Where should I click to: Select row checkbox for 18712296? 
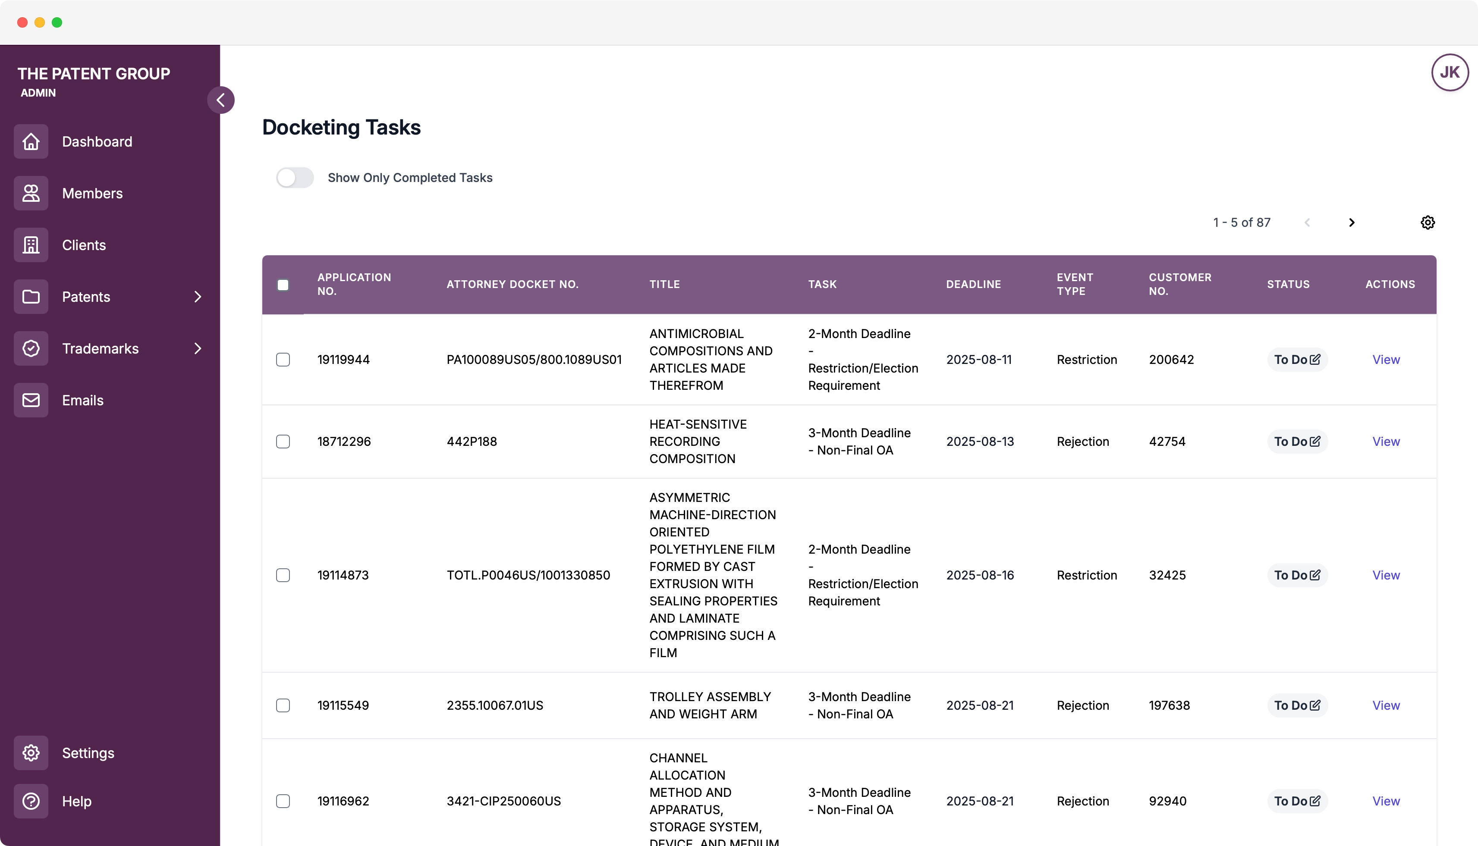tap(283, 441)
